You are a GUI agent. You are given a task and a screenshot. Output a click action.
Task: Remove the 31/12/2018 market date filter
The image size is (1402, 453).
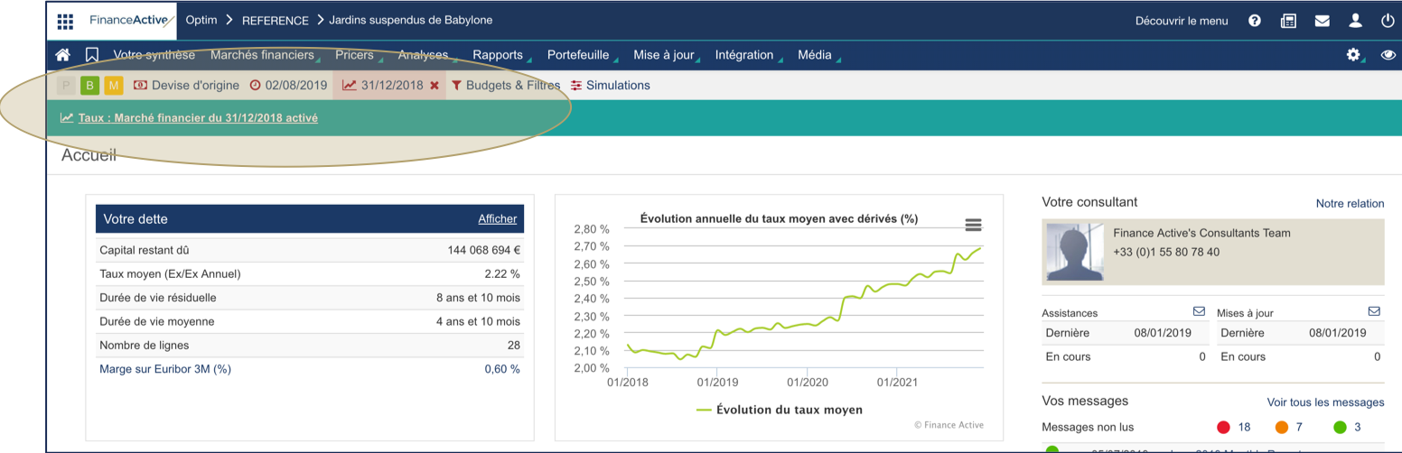click(x=435, y=86)
